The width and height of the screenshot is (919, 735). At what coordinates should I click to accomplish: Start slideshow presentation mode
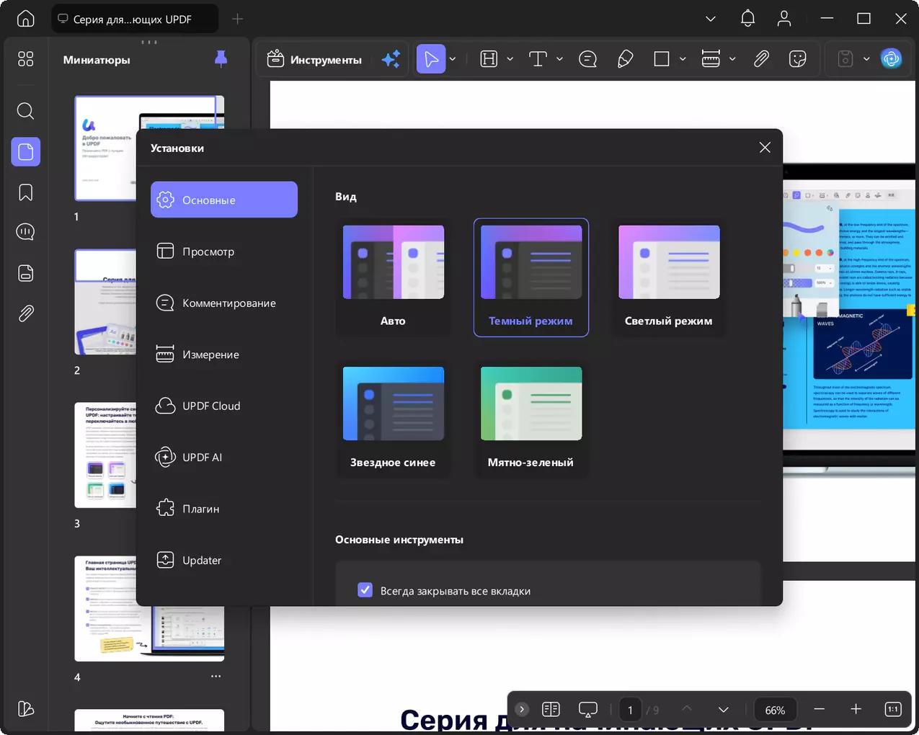588,709
